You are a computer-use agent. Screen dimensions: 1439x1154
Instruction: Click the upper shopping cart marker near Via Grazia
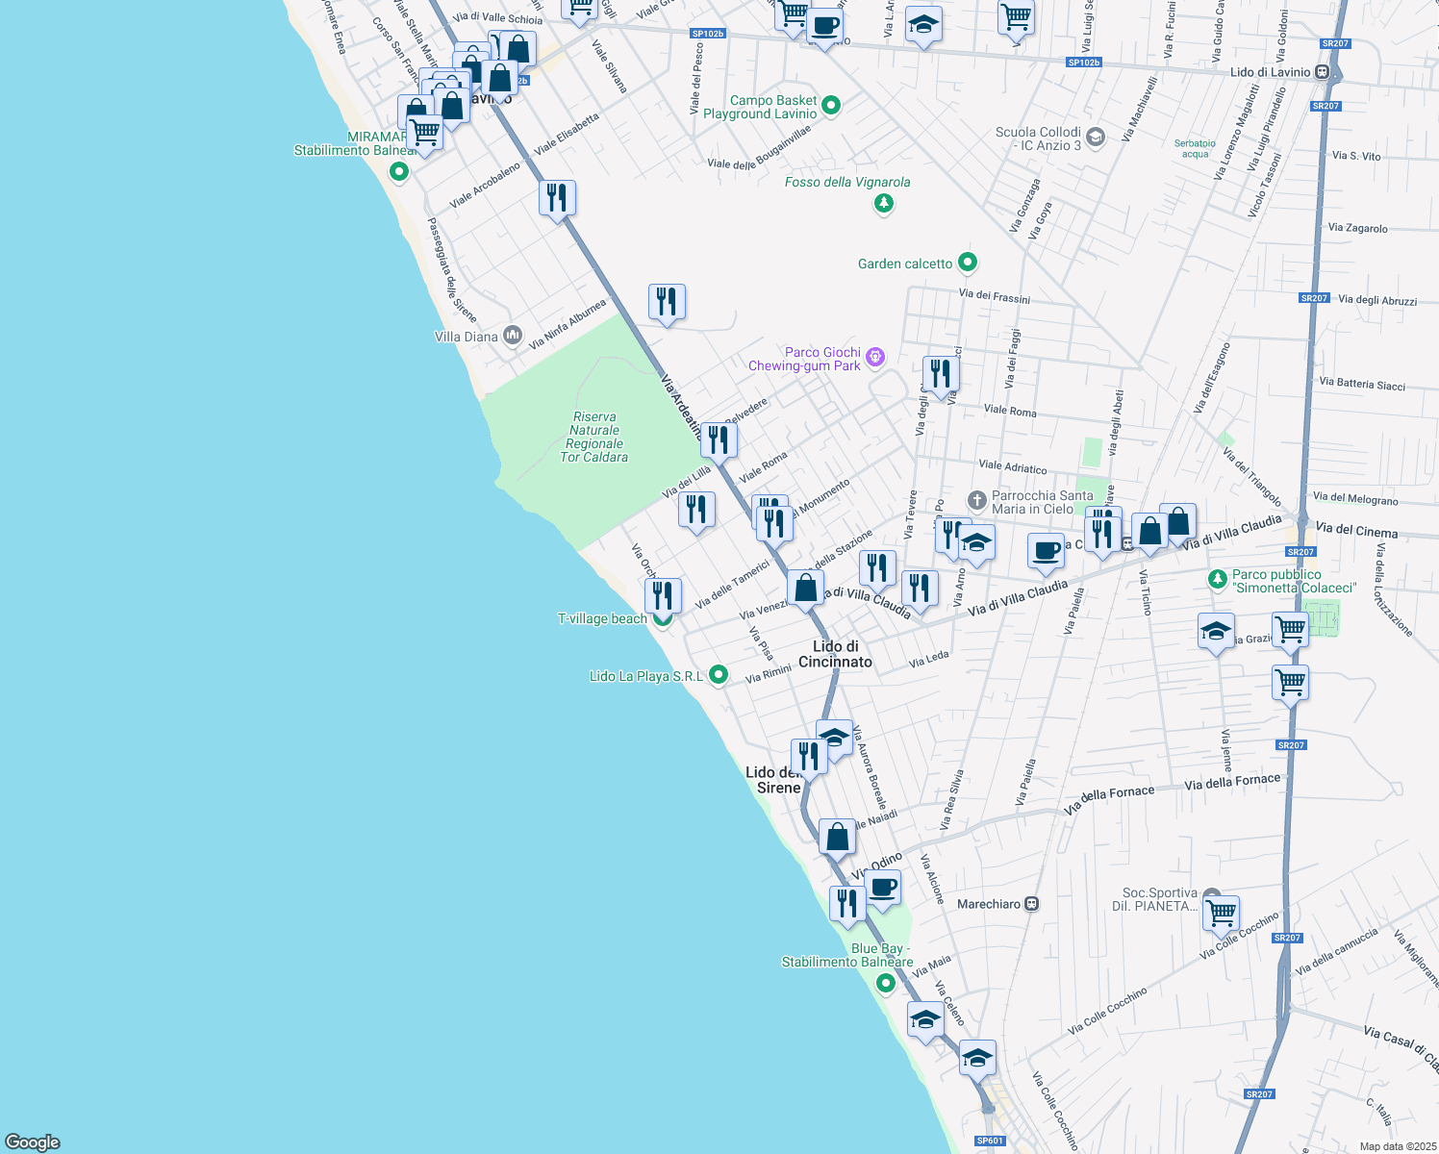(1290, 633)
